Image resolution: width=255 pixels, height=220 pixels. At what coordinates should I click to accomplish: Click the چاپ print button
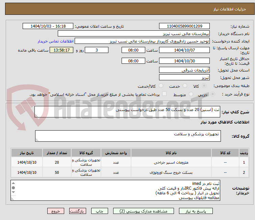click(x=99, y=211)
